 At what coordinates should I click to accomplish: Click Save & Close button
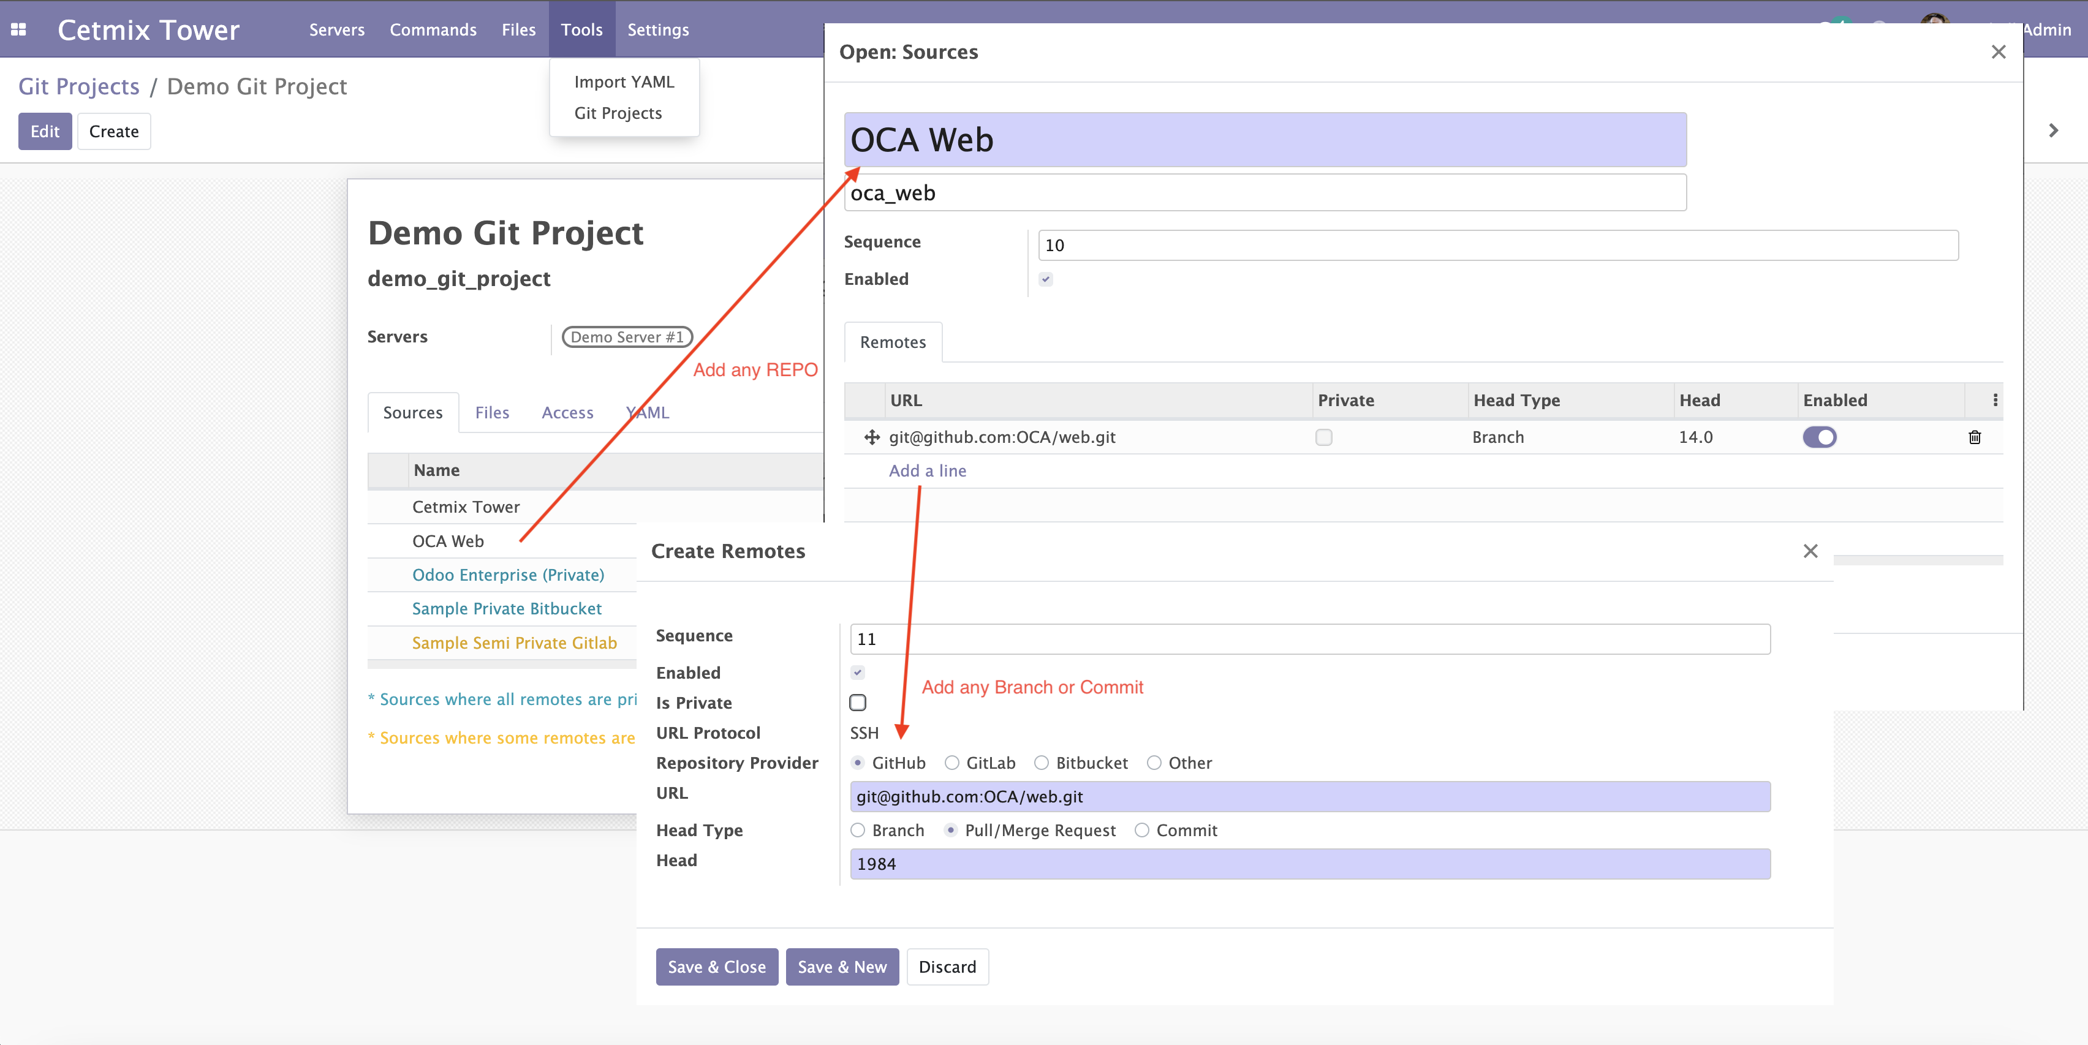pos(717,967)
